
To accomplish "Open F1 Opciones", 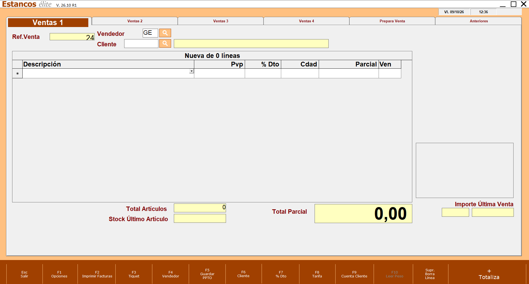I will pos(59,274).
